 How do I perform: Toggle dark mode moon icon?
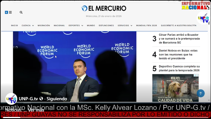[x=6, y=12]
